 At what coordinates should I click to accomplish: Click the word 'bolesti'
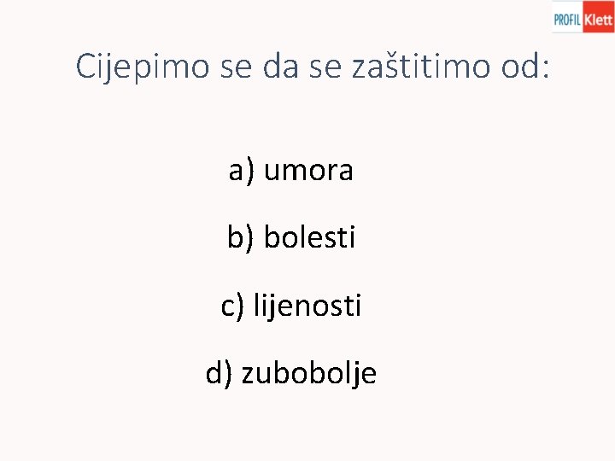tap(309, 236)
